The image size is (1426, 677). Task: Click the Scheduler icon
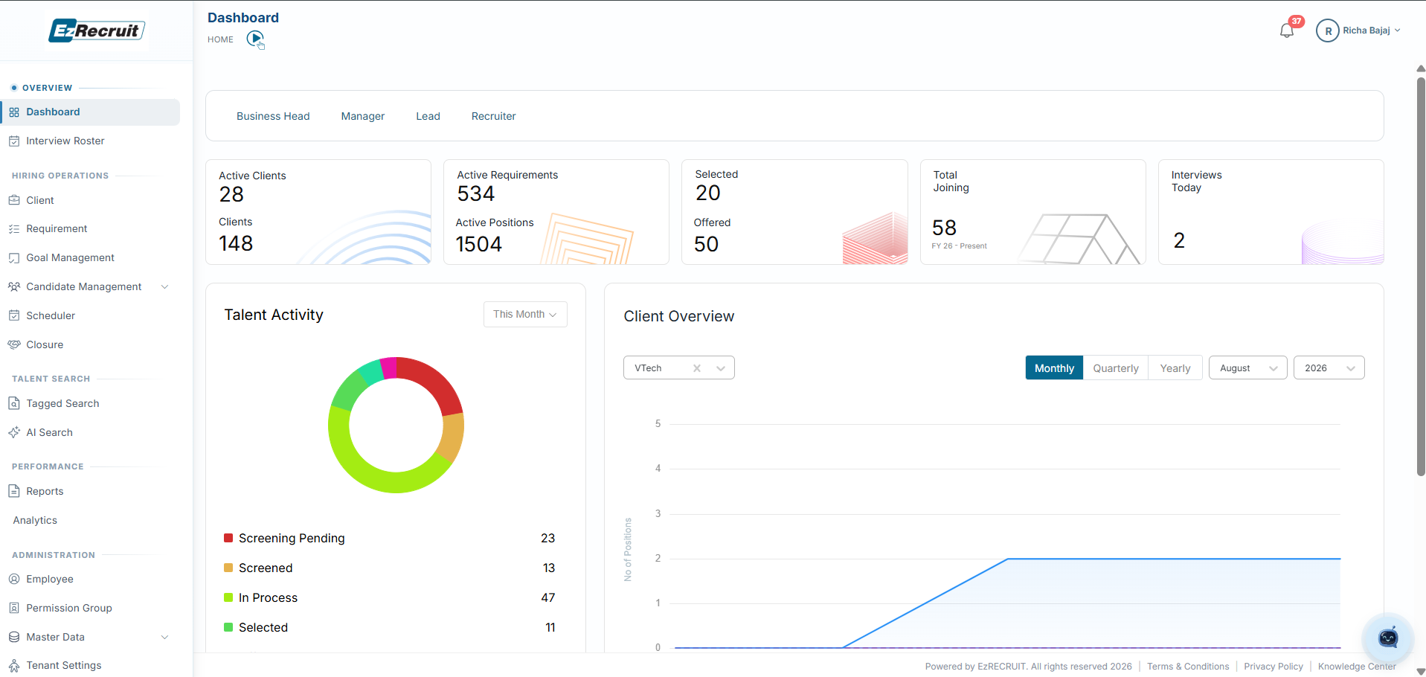coord(14,315)
